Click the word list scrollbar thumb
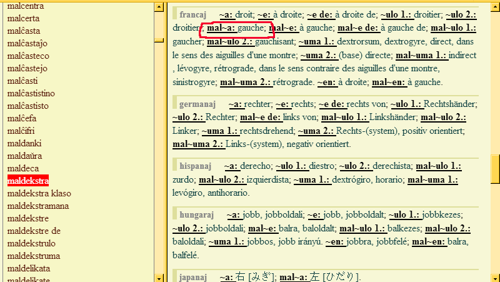500x282 pixels. tap(159, 40)
